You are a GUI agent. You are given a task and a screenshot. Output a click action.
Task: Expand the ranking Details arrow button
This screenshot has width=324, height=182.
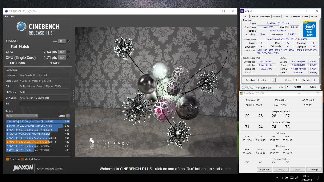pyautogui.click(x=68, y=116)
